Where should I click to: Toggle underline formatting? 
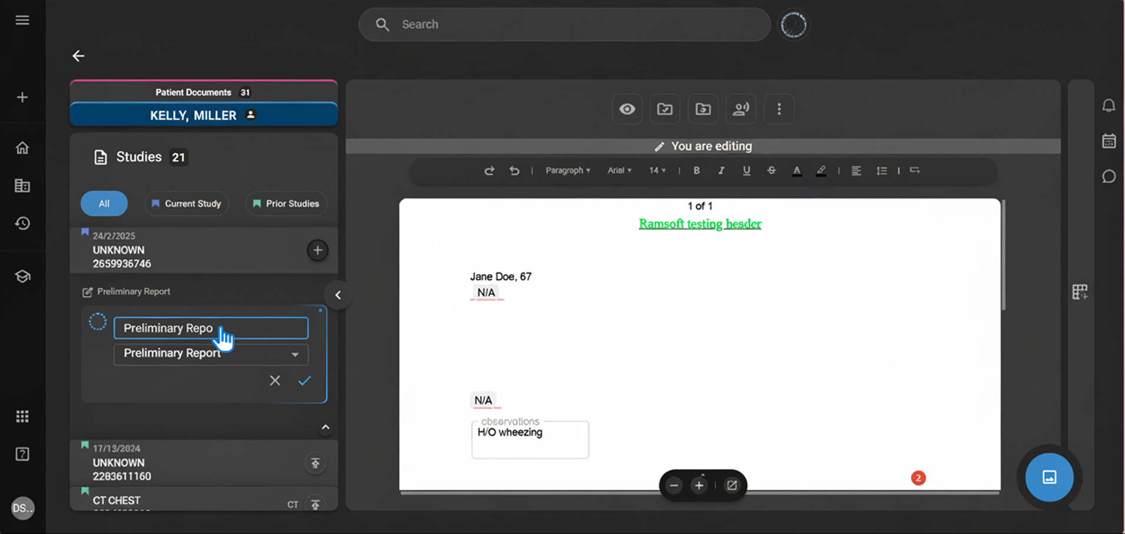coord(746,171)
